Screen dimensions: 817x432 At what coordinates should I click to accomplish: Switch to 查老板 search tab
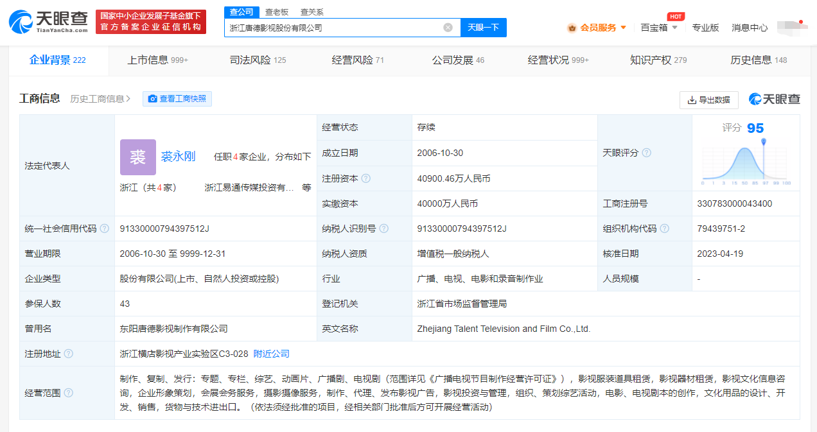(x=277, y=12)
